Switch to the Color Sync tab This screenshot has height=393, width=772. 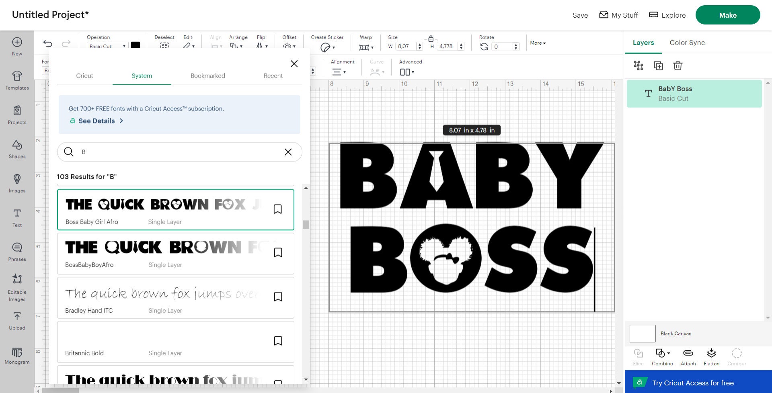[687, 43]
